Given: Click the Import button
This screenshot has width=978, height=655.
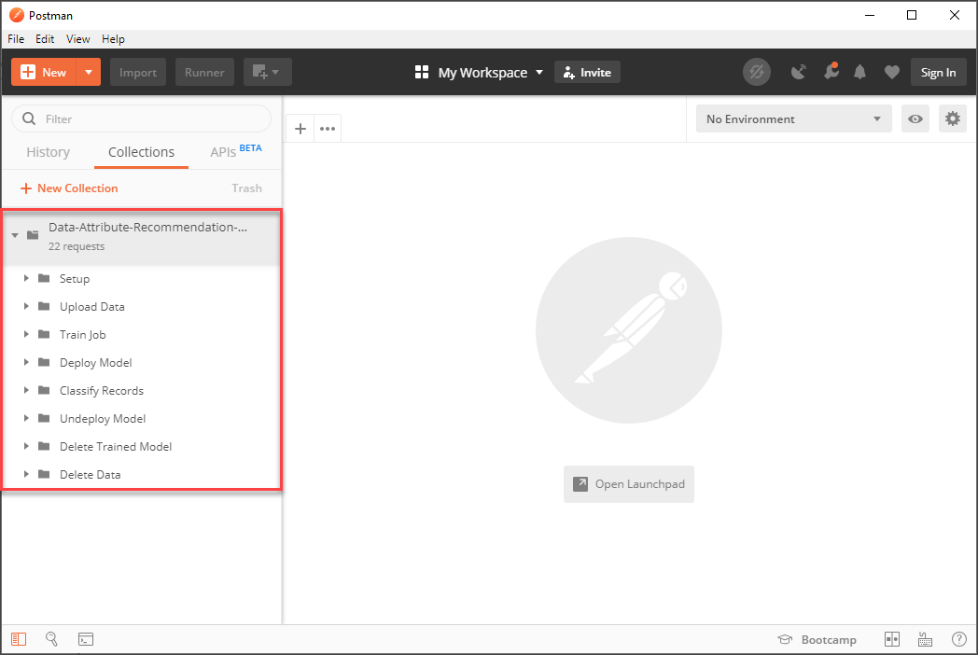Looking at the screenshot, I should [x=138, y=73].
